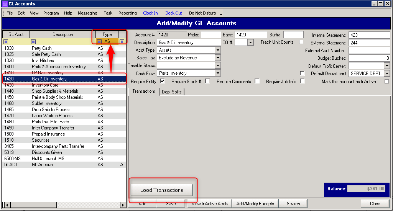Image resolution: width=393 pixels, height=211 pixels.
Task: Click the GL Acct column header
Action: pos(16,34)
